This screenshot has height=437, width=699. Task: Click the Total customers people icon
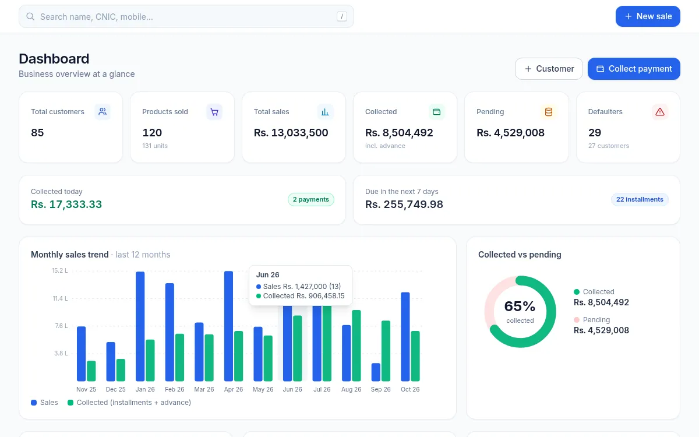click(x=103, y=112)
